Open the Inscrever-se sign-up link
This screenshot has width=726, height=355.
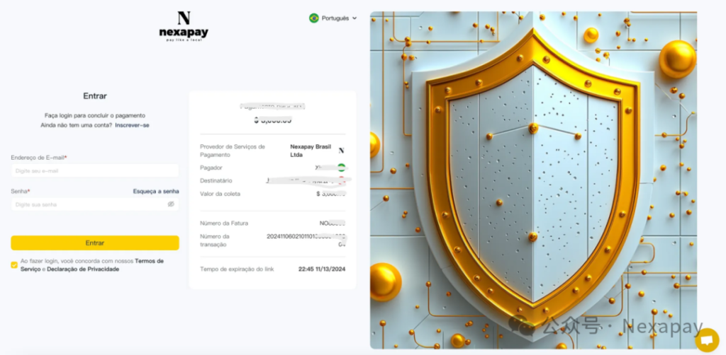click(132, 125)
